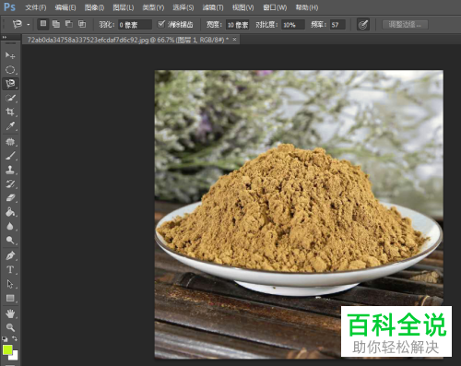This screenshot has height=366, width=461.
Task: Select the History Brush tool
Action: 10,184
